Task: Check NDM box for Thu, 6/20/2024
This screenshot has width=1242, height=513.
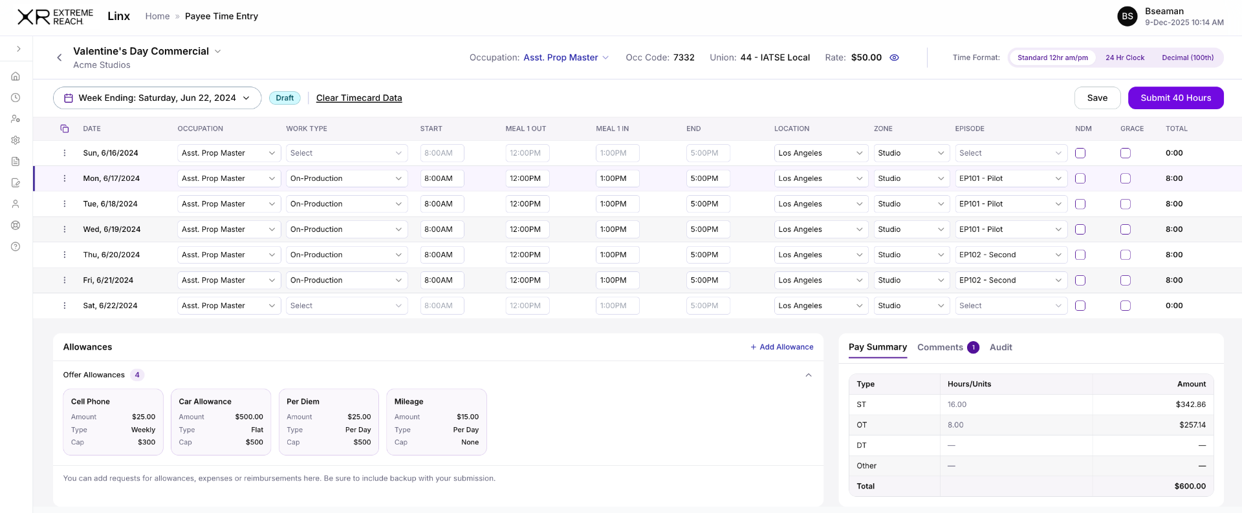Action: (1080, 255)
